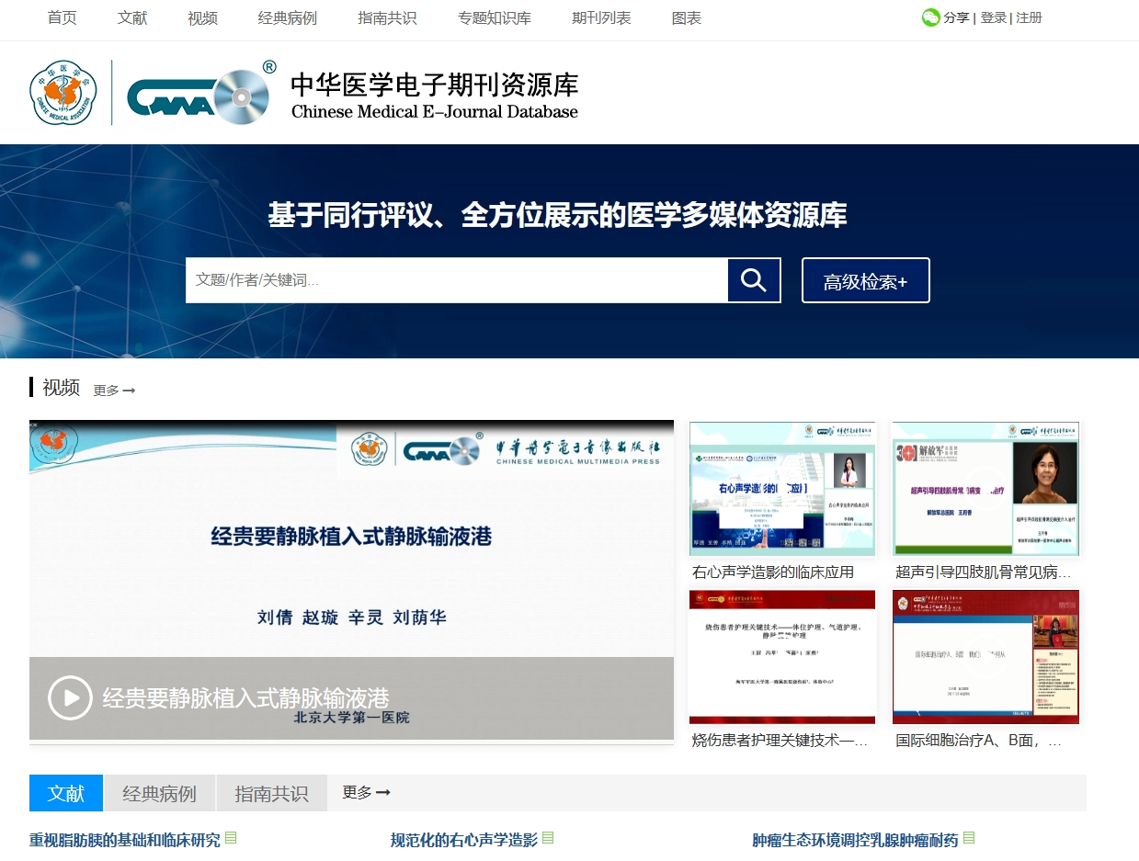1139x861 pixels.
Task: Click the CMA disc logo in header
Action: point(198,96)
